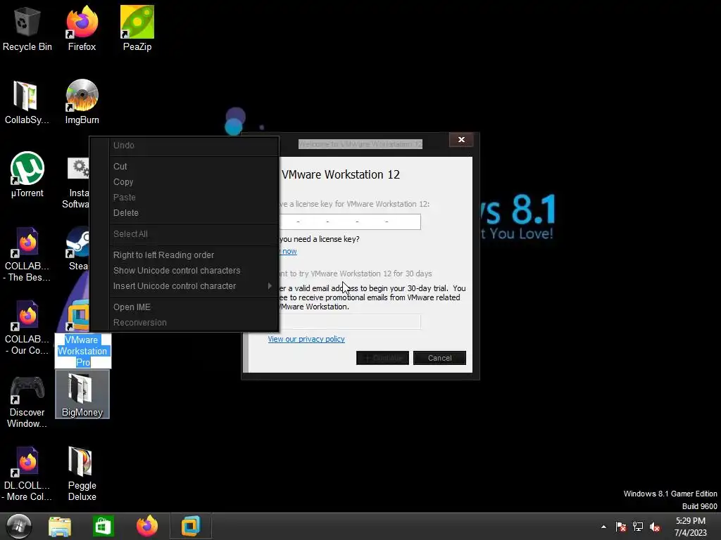Close the VMware Workstation welcome dialog

461,140
